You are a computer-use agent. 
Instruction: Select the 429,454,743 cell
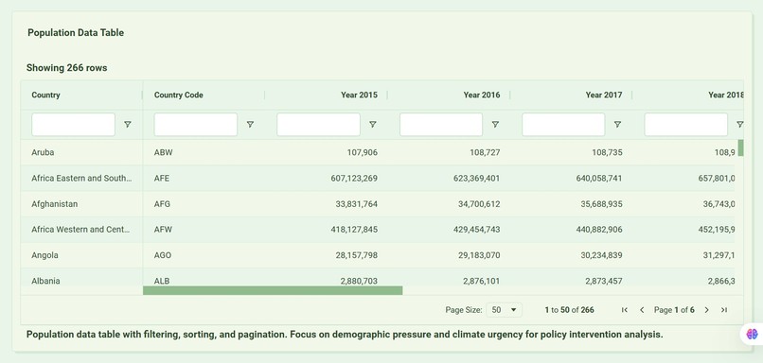click(449, 230)
